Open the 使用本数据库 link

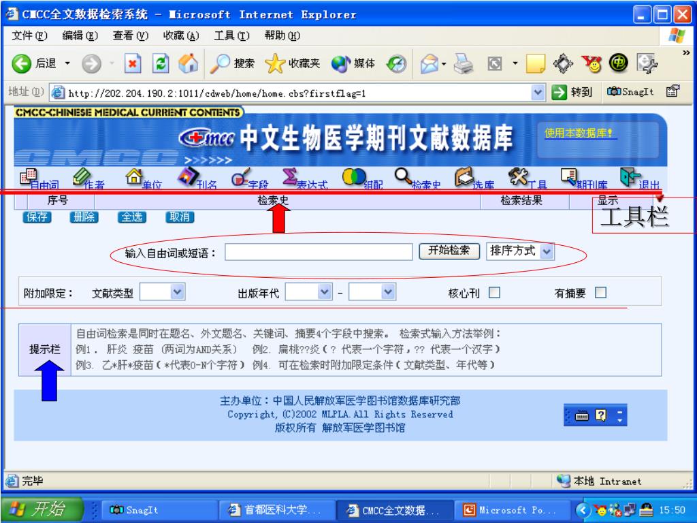tap(579, 133)
